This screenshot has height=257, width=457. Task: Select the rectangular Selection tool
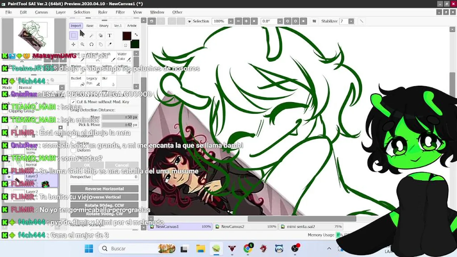tap(74, 35)
